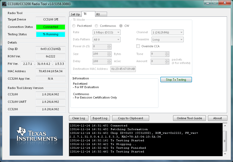Click the About button
The image size is (233, 162).
coord(218,118)
